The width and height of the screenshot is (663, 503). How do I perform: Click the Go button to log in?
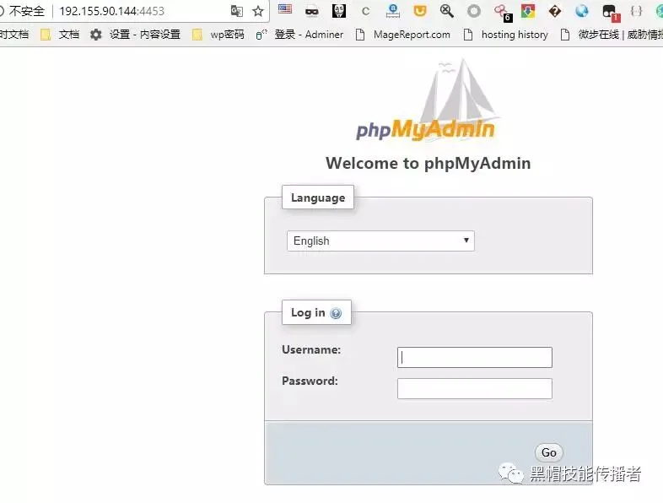pos(548,452)
